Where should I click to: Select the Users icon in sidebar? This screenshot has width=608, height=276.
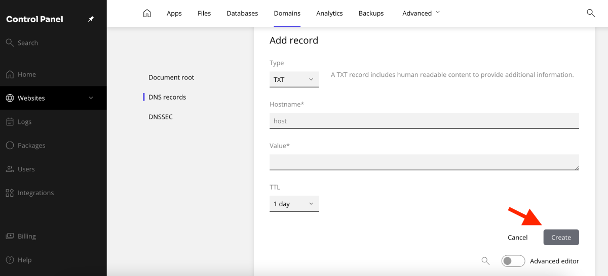10,169
